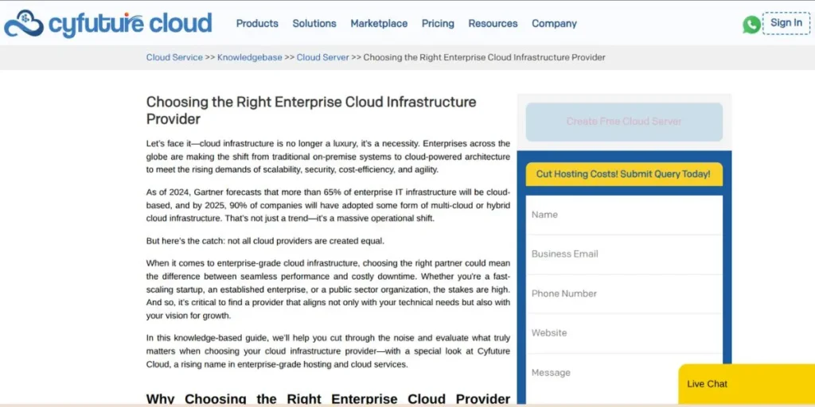Follow the Cloud Server breadcrumb link
The height and width of the screenshot is (407, 815).
pos(323,57)
